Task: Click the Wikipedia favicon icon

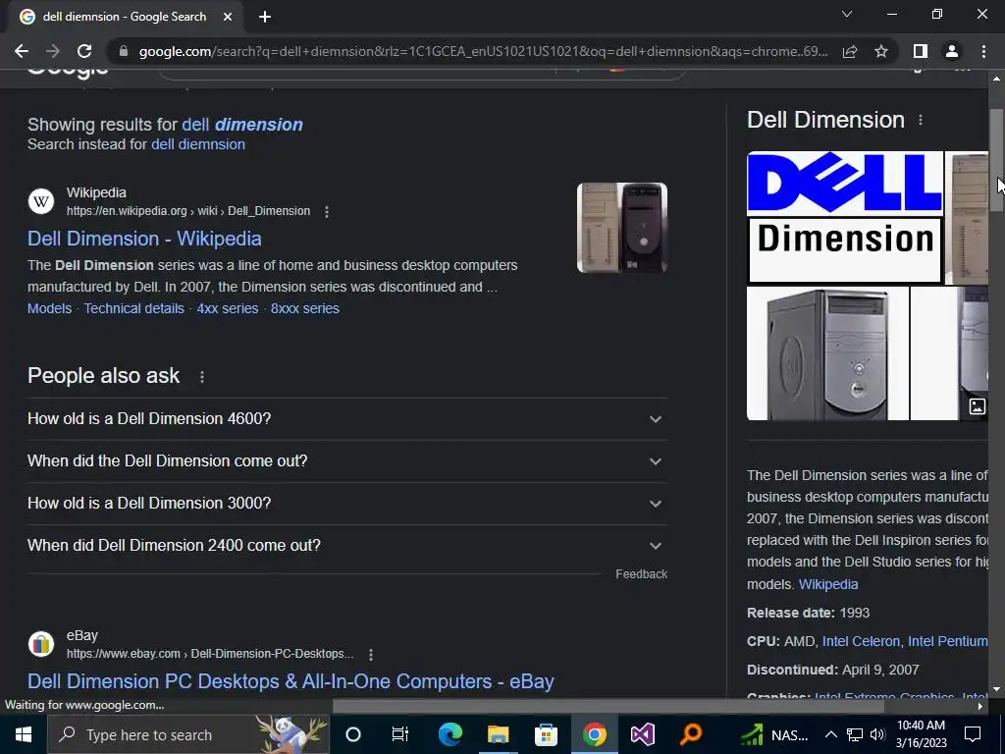Action: tap(41, 201)
